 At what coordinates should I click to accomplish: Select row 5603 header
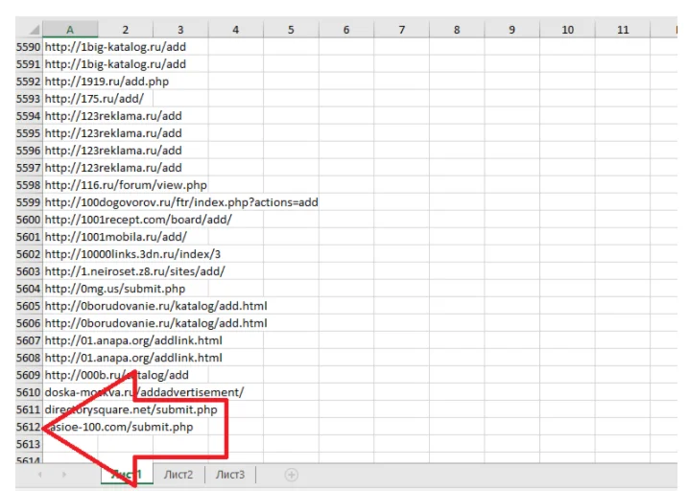tap(29, 271)
